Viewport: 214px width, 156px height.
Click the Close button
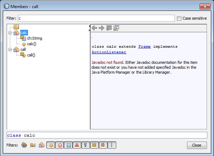197,145
